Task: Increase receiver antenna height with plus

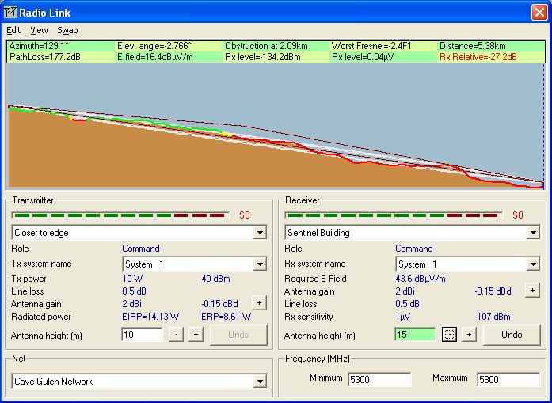Action: [468, 335]
